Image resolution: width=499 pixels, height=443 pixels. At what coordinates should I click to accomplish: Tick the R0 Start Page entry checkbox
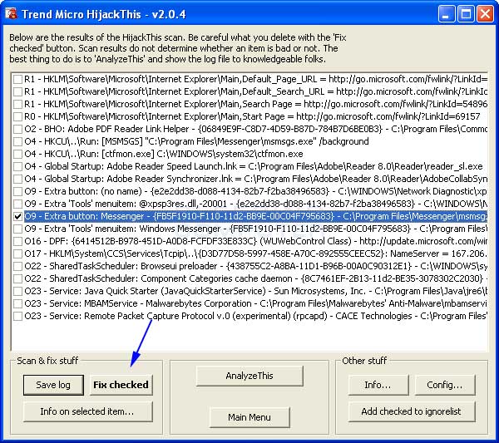click(x=17, y=116)
